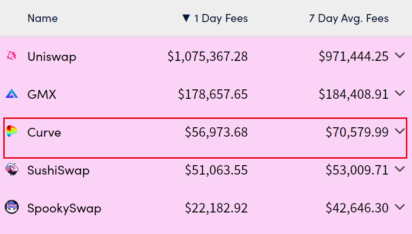Open the Curve name link
Image resolution: width=412 pixels, height=234 pixels.
[44, 132]
